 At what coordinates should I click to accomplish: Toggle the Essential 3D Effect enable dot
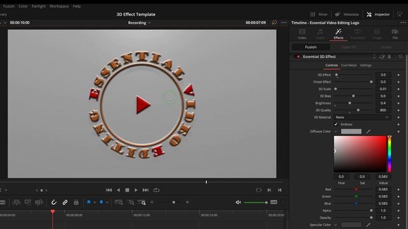(x=298, y=57)
